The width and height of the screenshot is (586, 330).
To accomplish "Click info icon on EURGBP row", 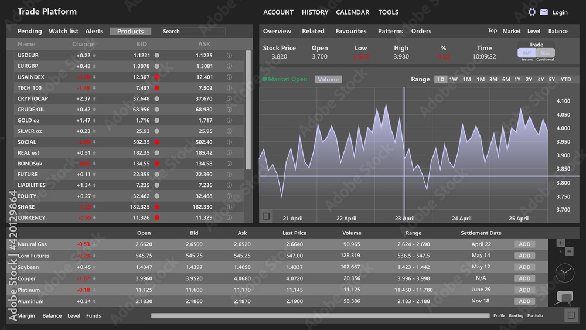I will (229, 66).
